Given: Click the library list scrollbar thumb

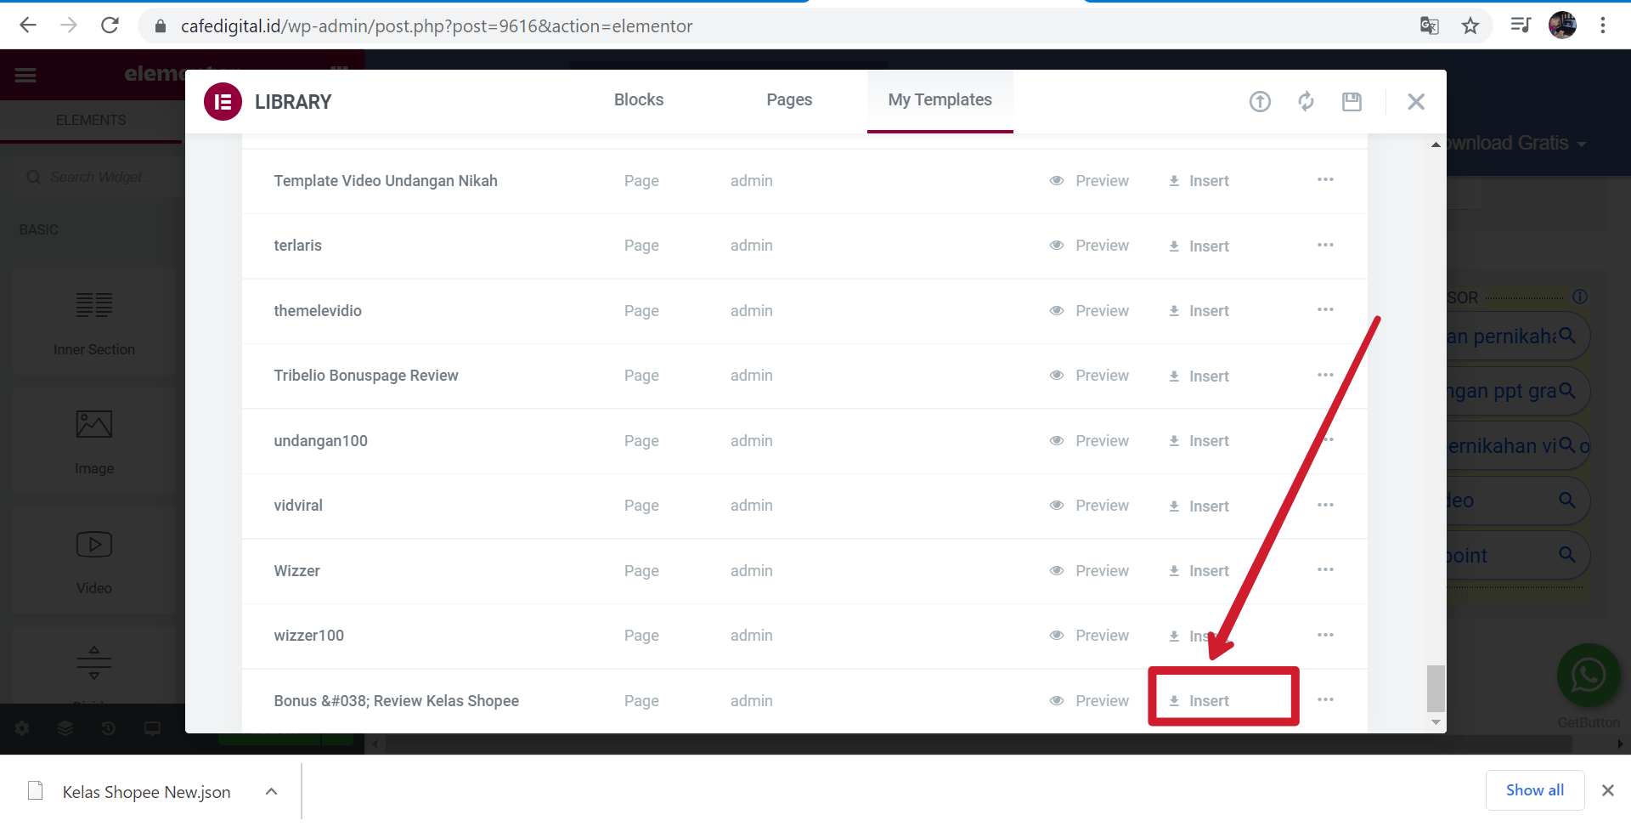Looking at the screenshot, I should point(1436,687).
